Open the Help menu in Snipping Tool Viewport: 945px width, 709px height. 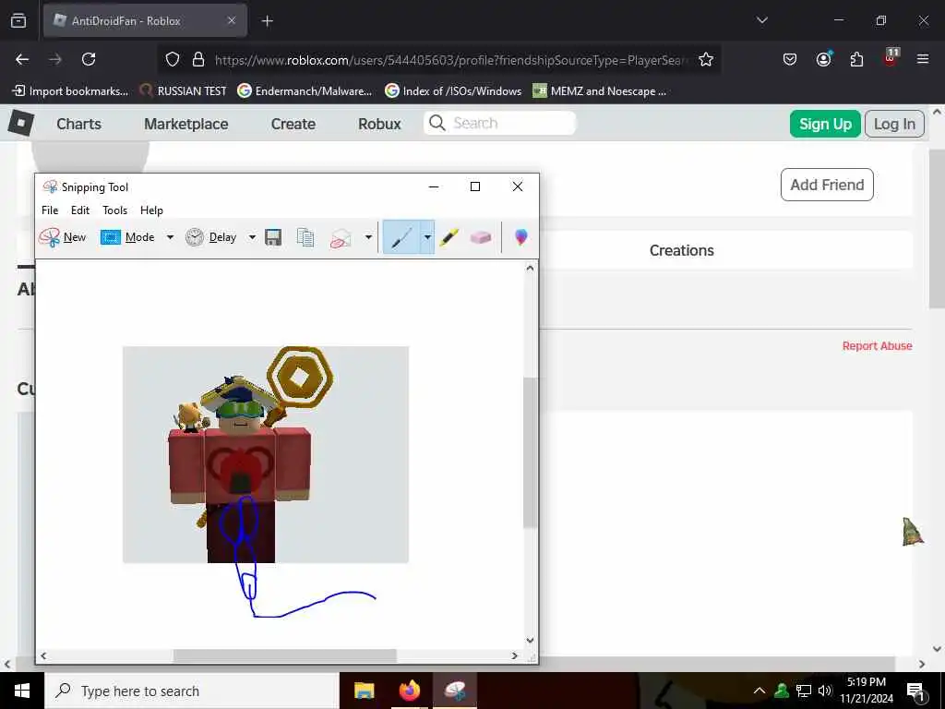click(x=151, y=210)
